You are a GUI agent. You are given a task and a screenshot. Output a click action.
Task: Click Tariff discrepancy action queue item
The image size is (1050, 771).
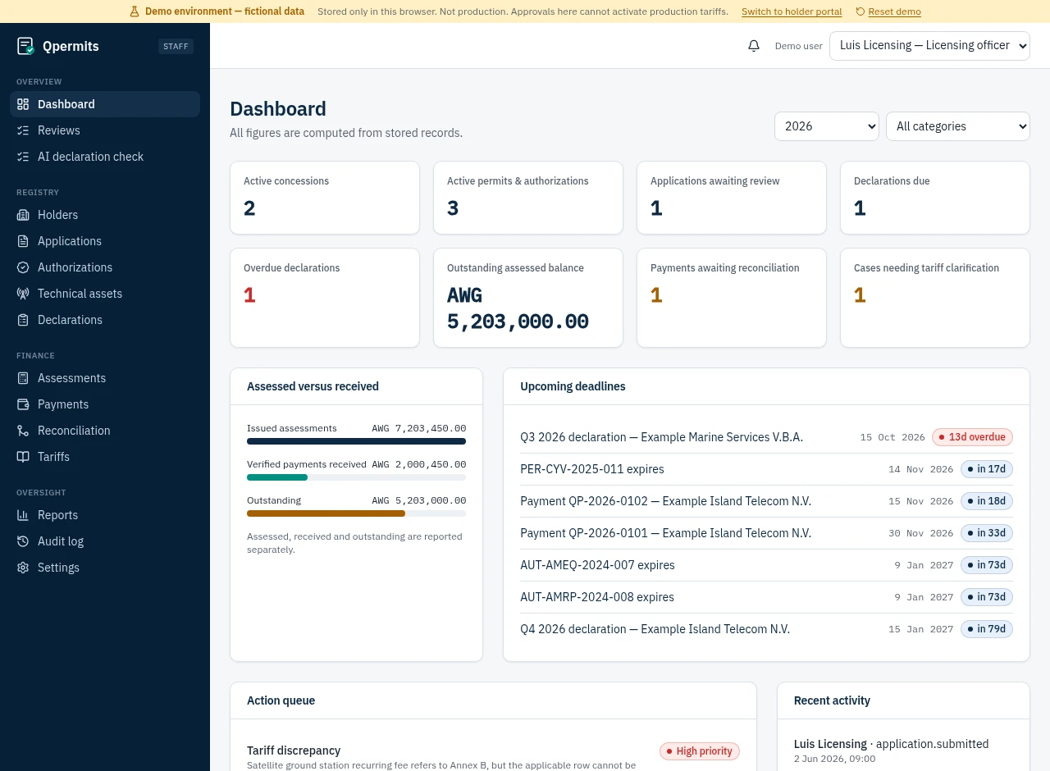point(493,756)
